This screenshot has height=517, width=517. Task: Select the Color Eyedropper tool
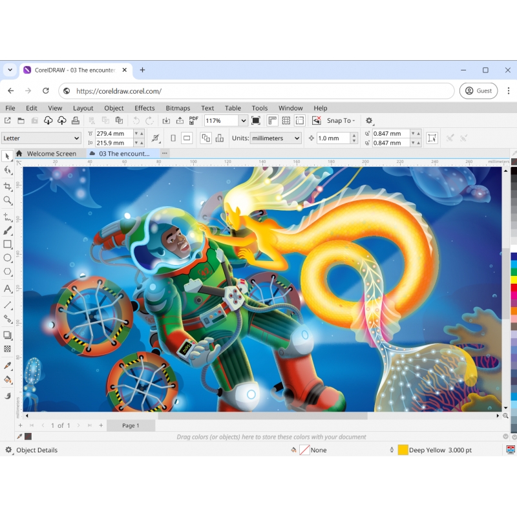[7, 366]
